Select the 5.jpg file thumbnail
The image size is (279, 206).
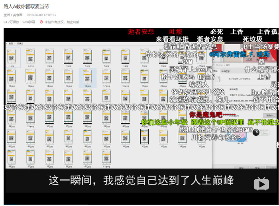(x=88, y=57)
